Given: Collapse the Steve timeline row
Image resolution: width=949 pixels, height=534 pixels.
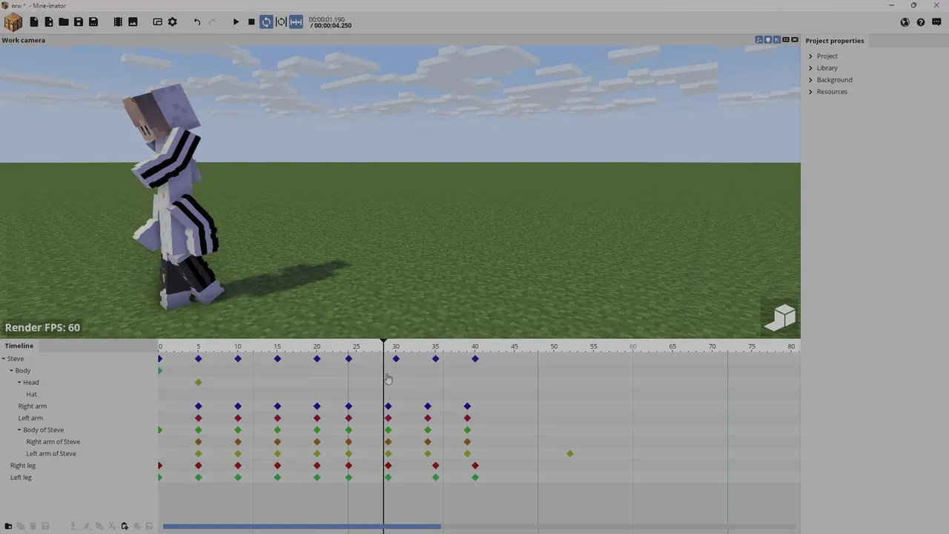Looking at the screenshot, I should (4, 359).
